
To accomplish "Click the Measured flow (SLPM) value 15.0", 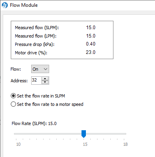I will [x=91, y=28].
